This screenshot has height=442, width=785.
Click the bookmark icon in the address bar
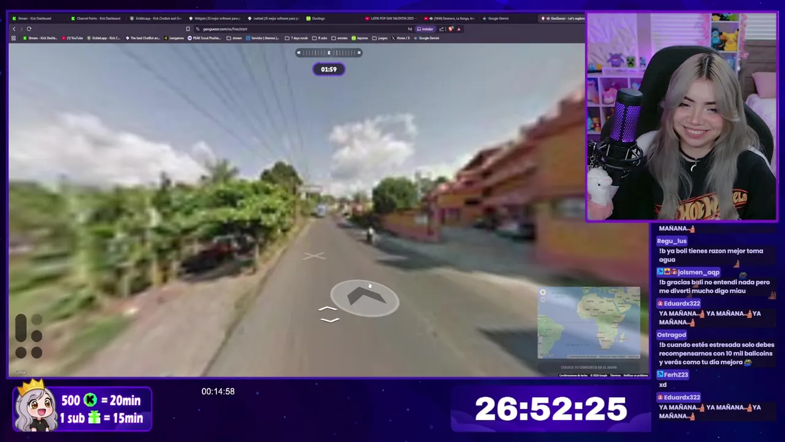188,29
